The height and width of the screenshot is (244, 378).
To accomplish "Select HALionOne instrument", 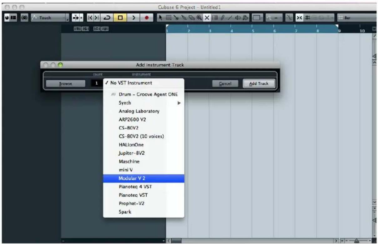I will tap(144, 145).
